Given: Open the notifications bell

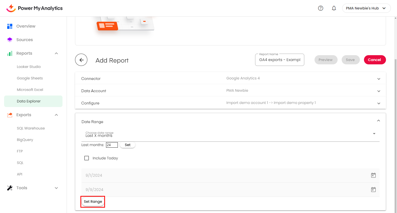Looking at the screenshot, I should (x=334, y=8).
